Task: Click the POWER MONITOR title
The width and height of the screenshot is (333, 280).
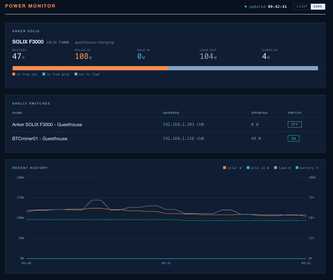Action: pos(30,6)
